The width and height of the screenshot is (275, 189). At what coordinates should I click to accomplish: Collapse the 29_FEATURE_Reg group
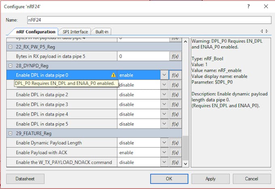point(11,133)
